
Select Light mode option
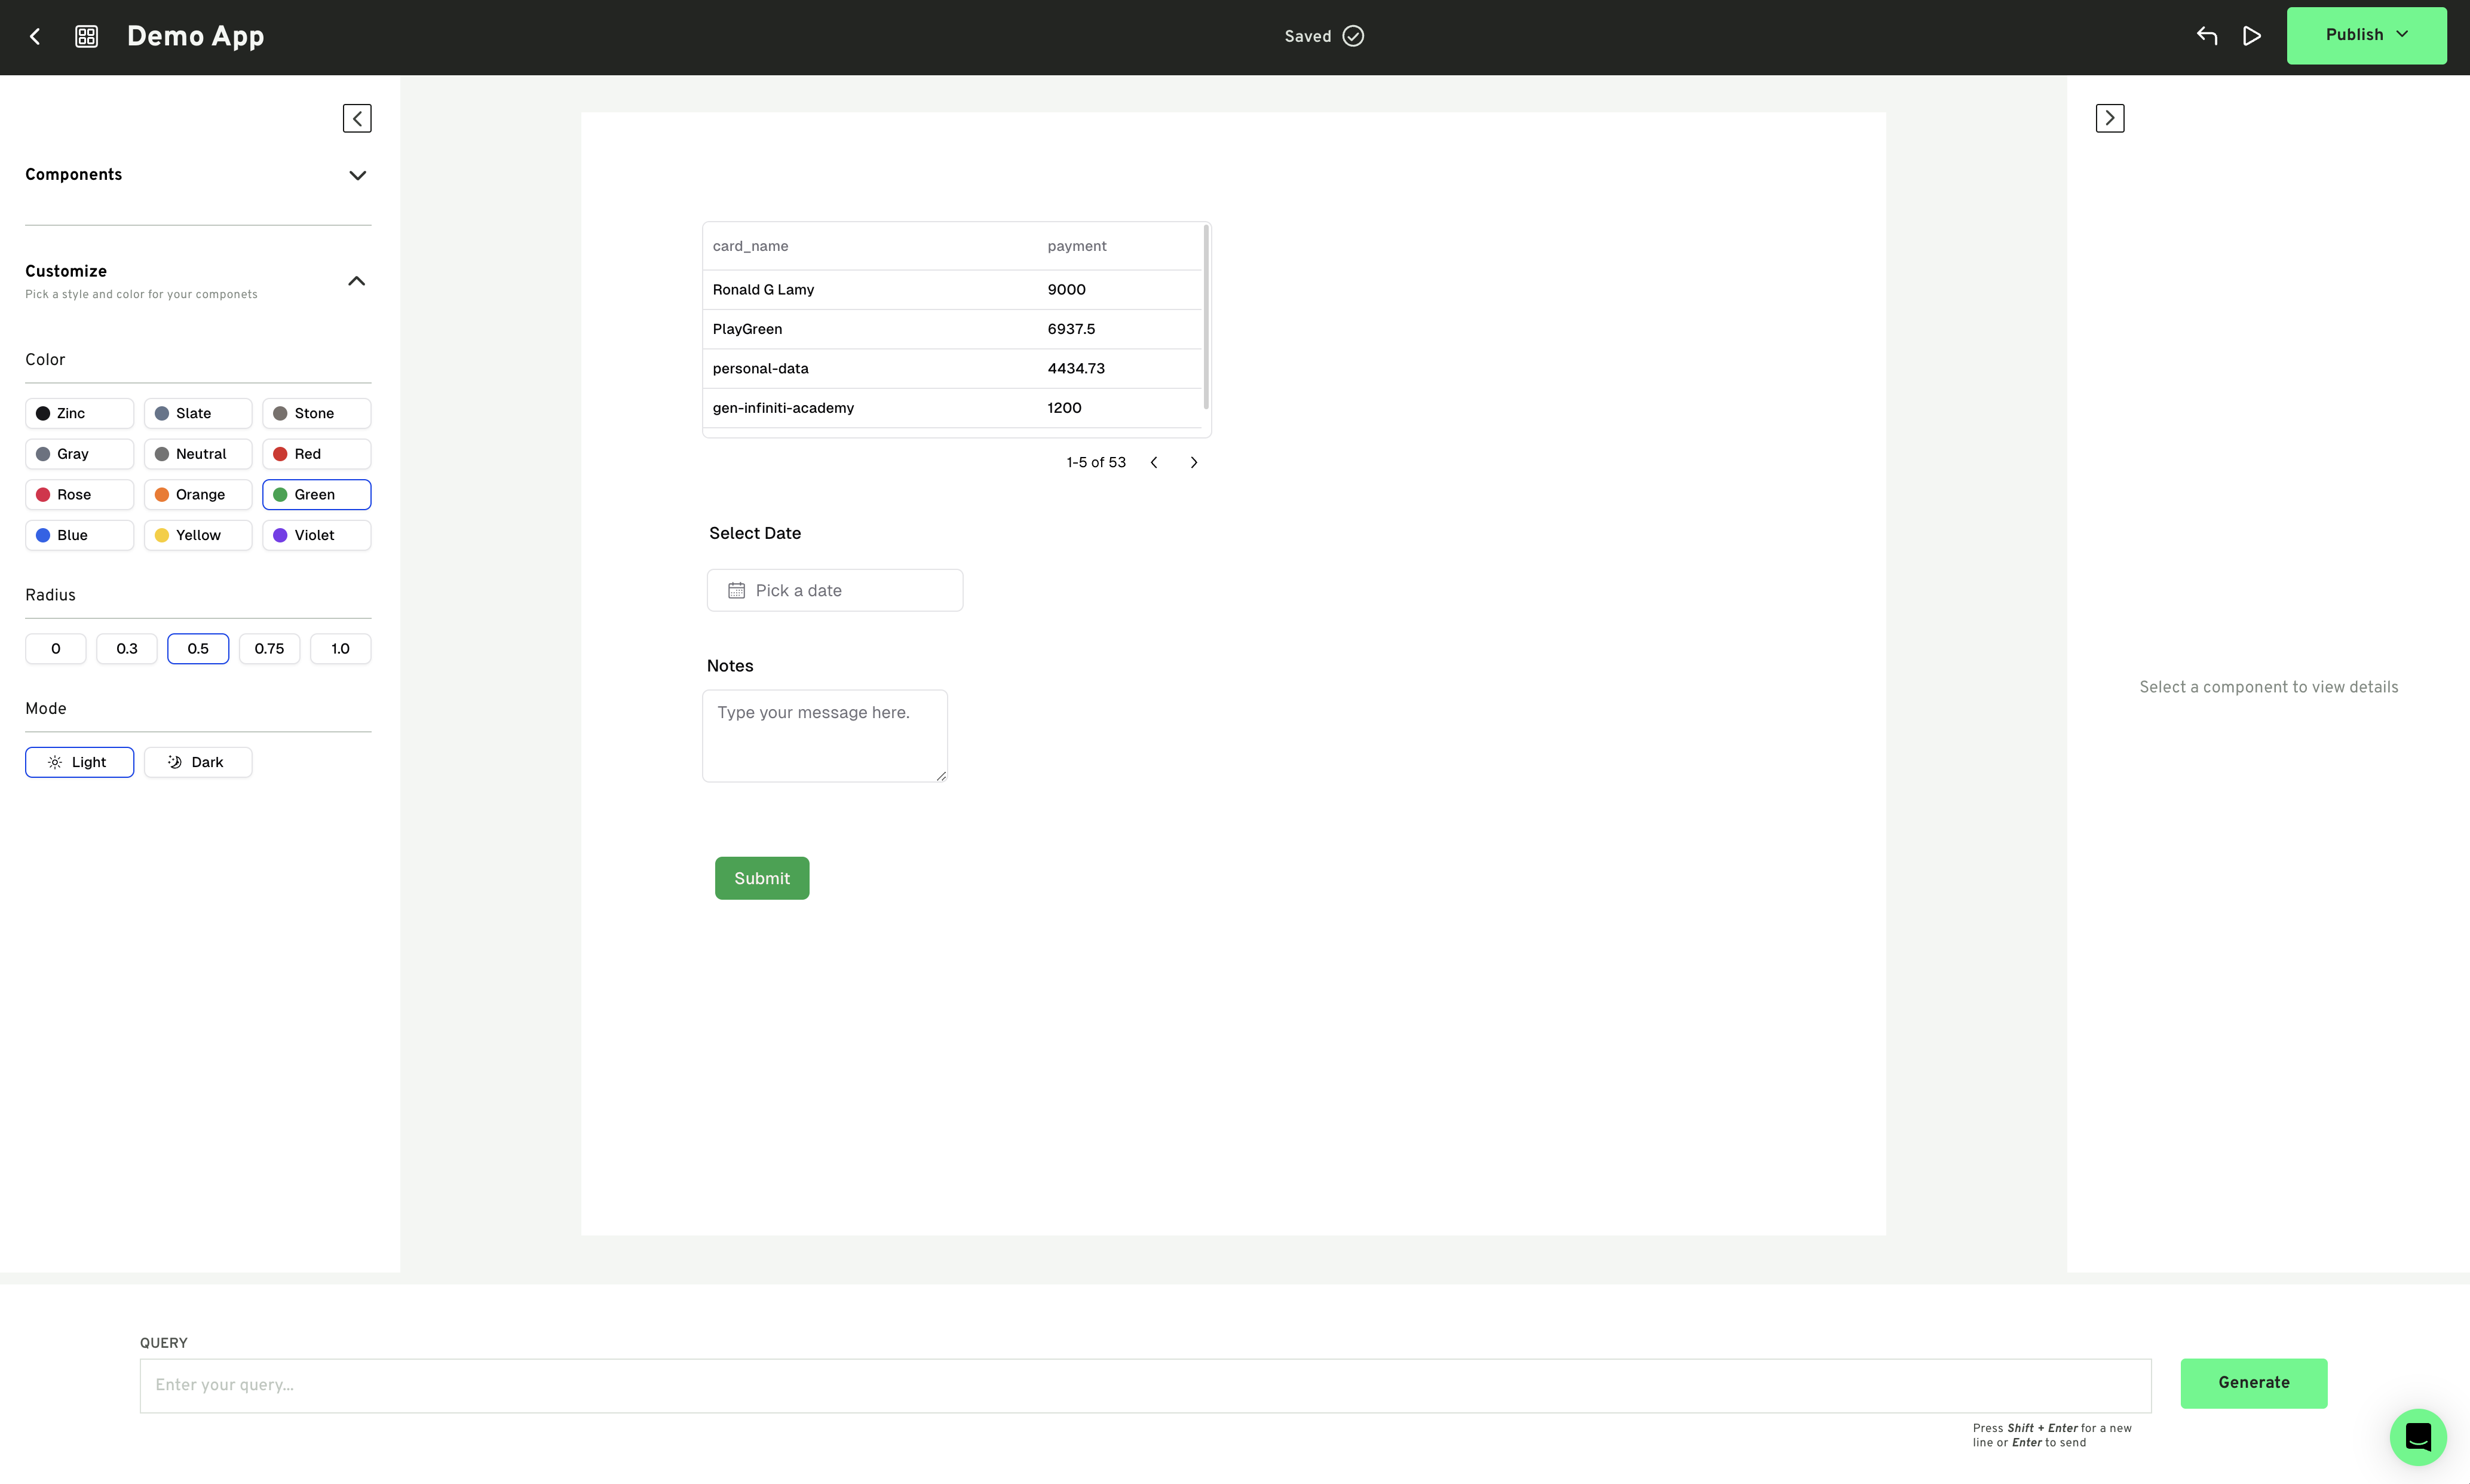tap(79, 762)
